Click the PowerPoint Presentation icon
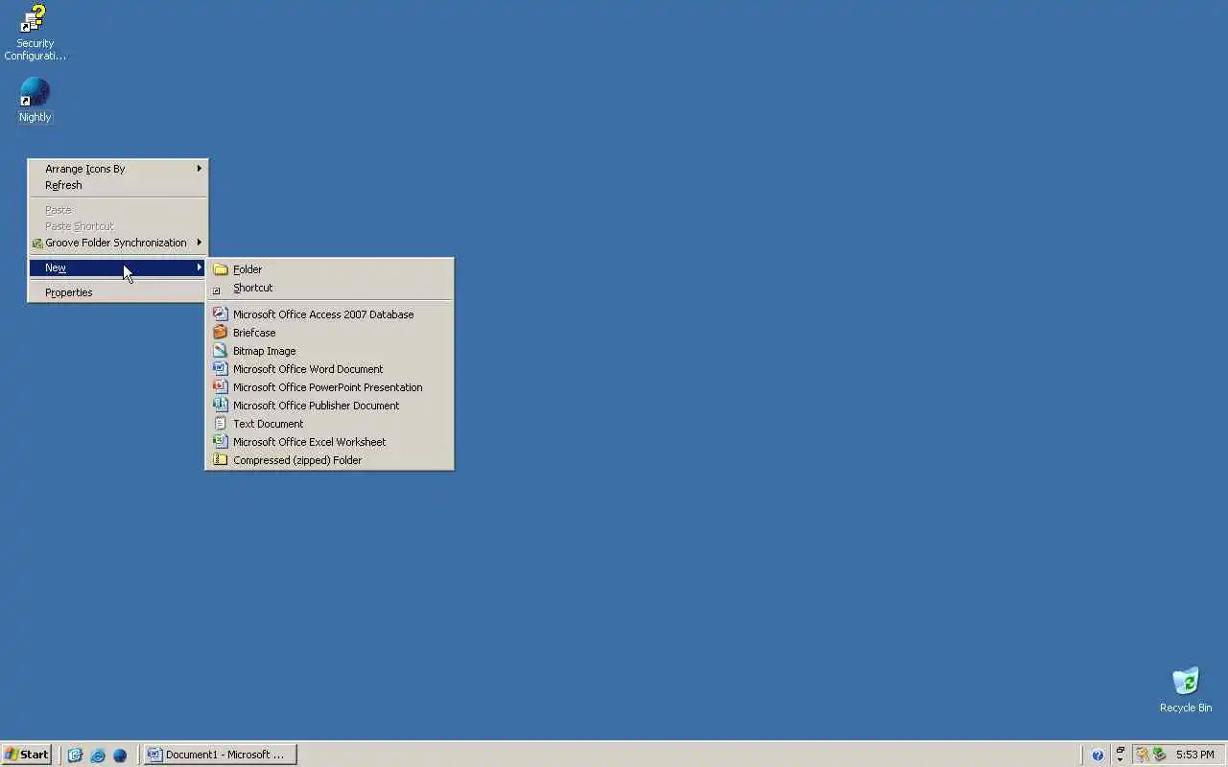 pos(221,387)
